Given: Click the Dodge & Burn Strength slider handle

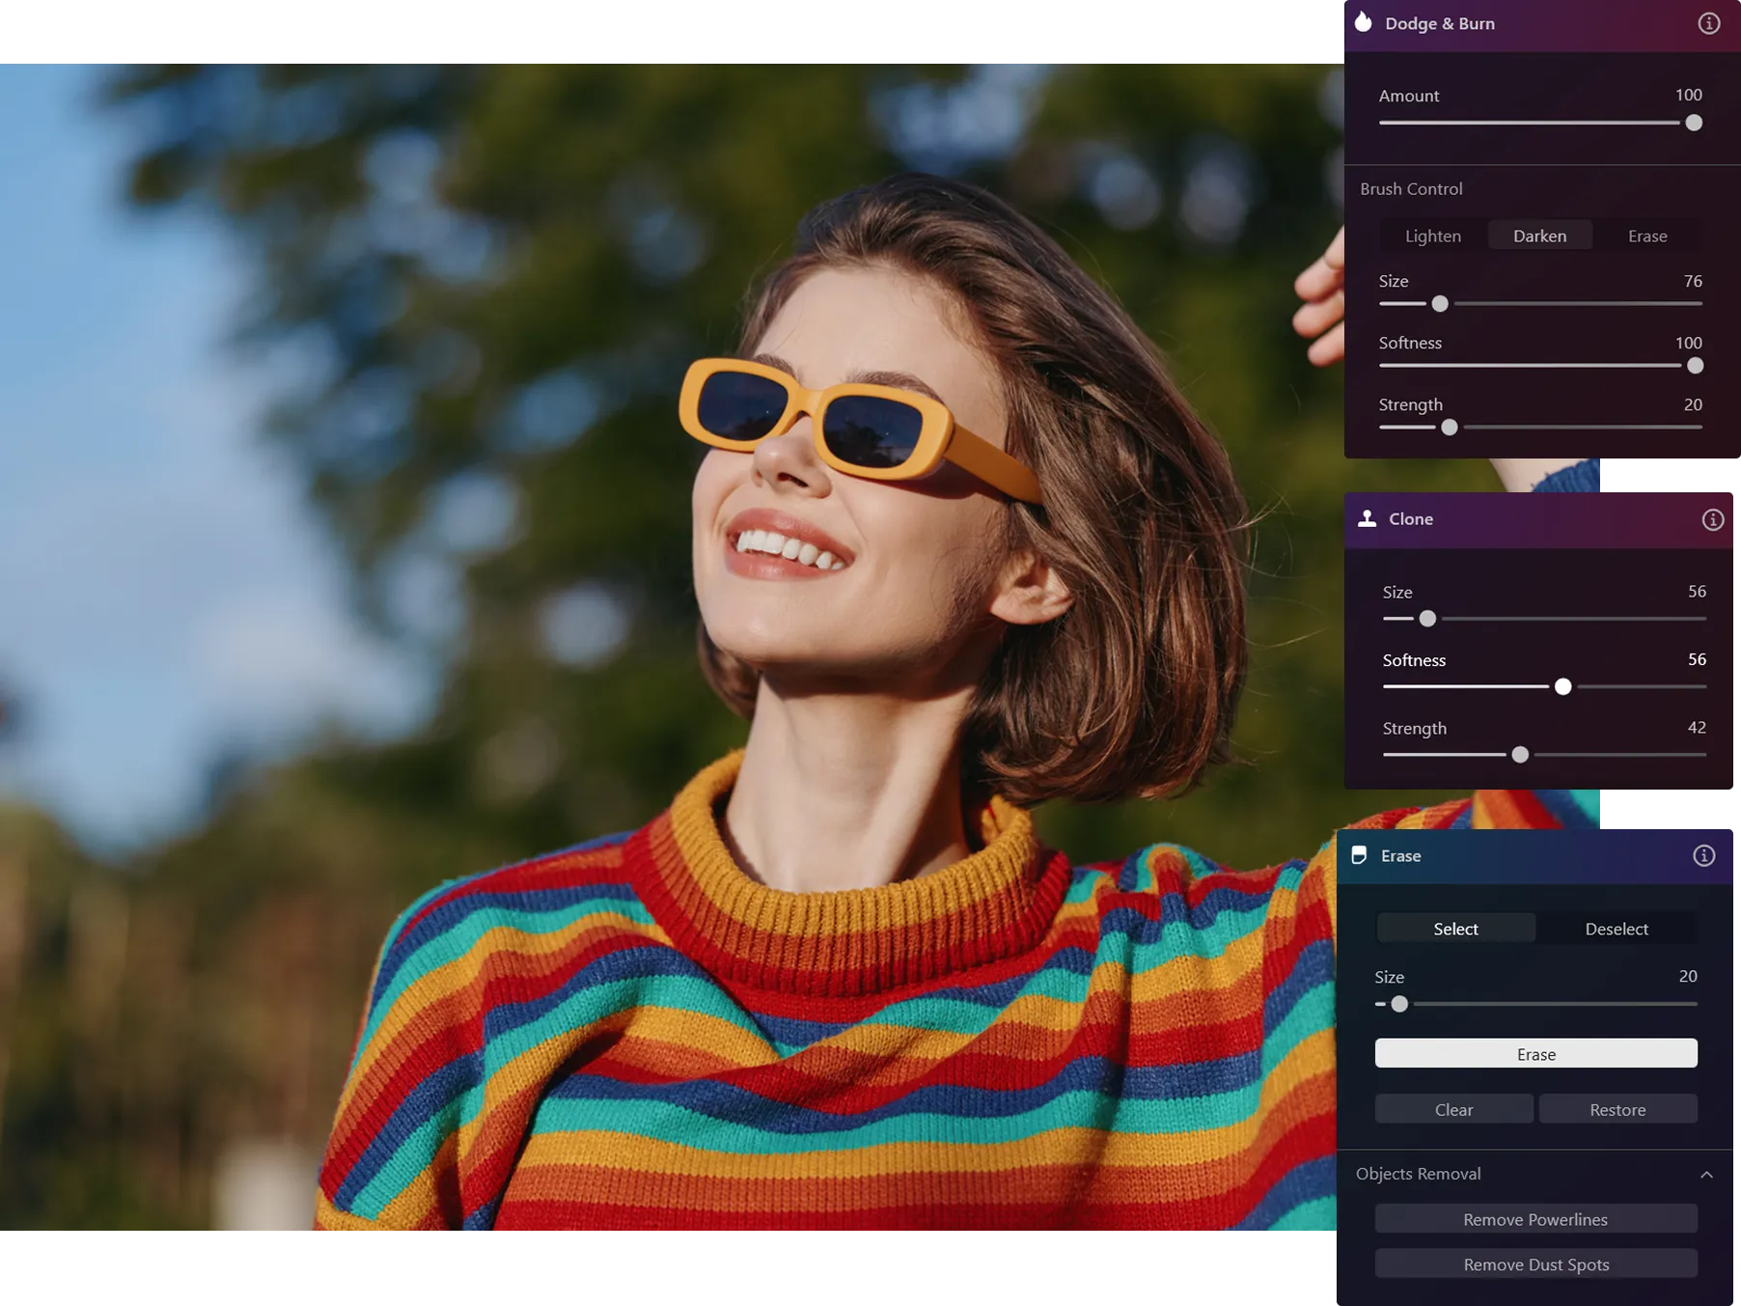Looking at the screenshot, I should [x=1450, y=427].
